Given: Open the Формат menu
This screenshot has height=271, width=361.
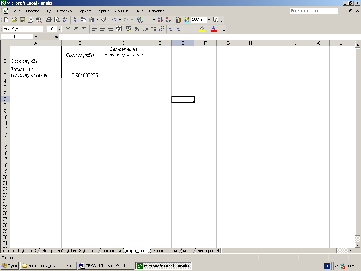Looking at the screenshot, I should (x=84, y=11).
